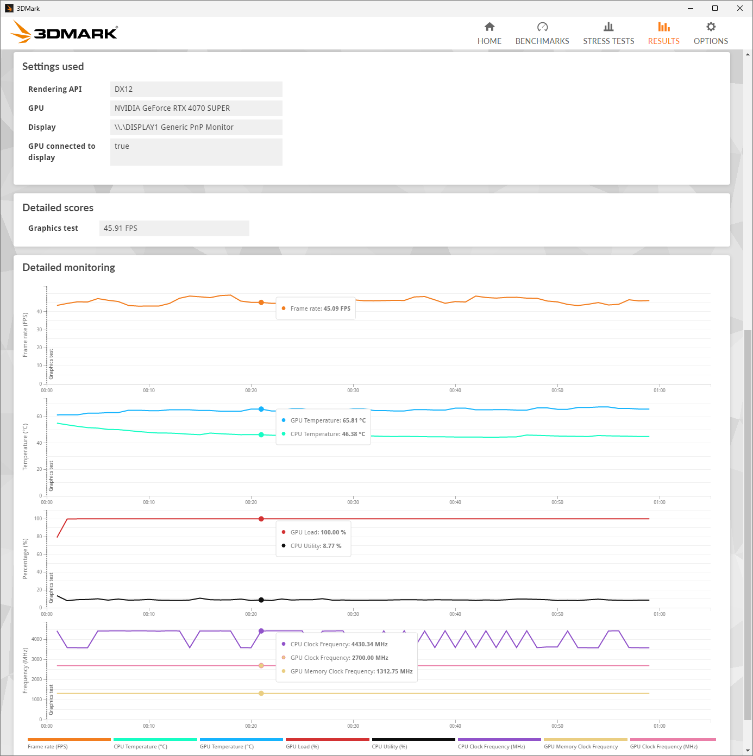
Task: Click the scrollbar up arrow
Action: 748,54
